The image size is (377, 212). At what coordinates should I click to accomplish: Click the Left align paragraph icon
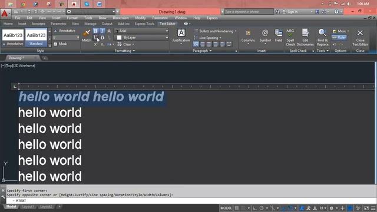click(x=203, y=44)
